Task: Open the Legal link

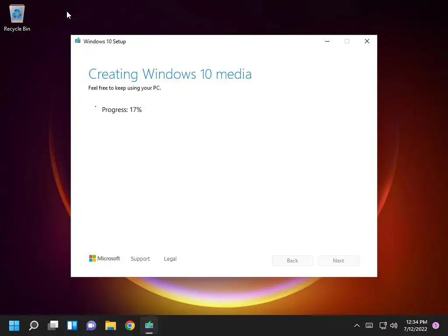Action: [x=170, y=259]
